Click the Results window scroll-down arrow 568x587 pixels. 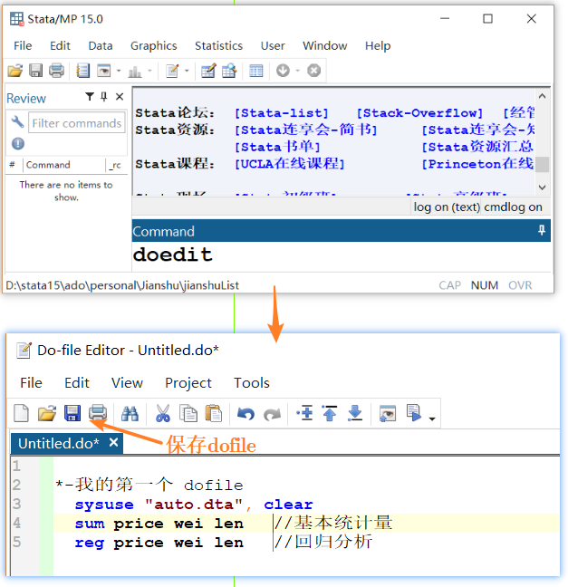point(542,188)
